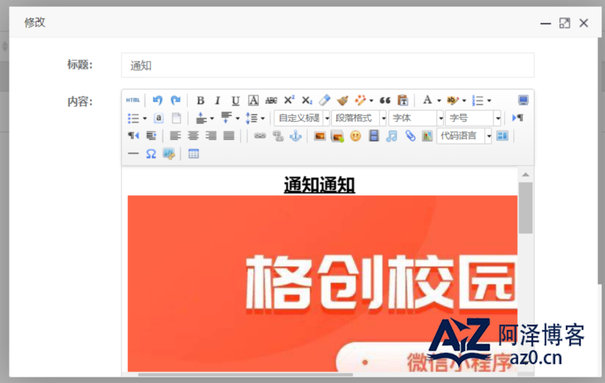
Task: Open highlight color palette arrow
Action: click(464, 100)
